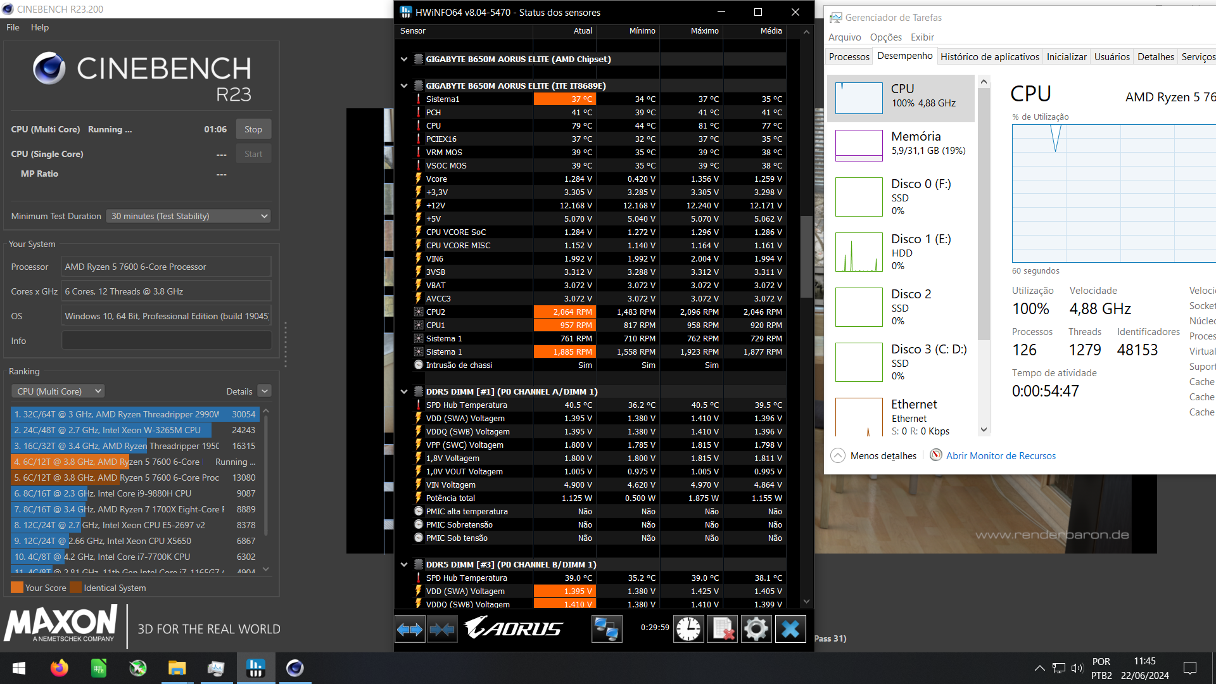1216x684 pixels.
Task: Click HWiNFO expand columns arrows button
Action: coord(410,629)
